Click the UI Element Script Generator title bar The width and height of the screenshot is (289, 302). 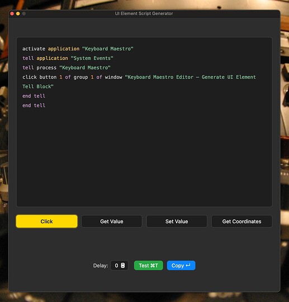(x=144, y=13)
